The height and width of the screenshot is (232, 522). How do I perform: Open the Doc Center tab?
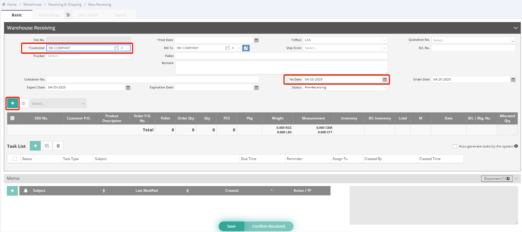pos(88,15)
